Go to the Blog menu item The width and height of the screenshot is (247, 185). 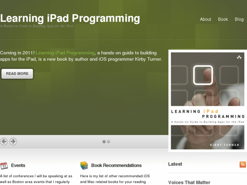pyautogui.click(x=239, y=19)
